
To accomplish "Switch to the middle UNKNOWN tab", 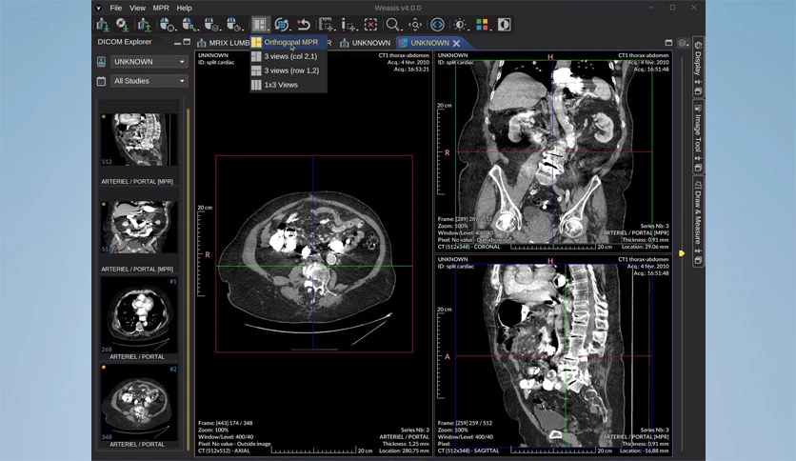I will pyautogui.click(x=367, y=43).
